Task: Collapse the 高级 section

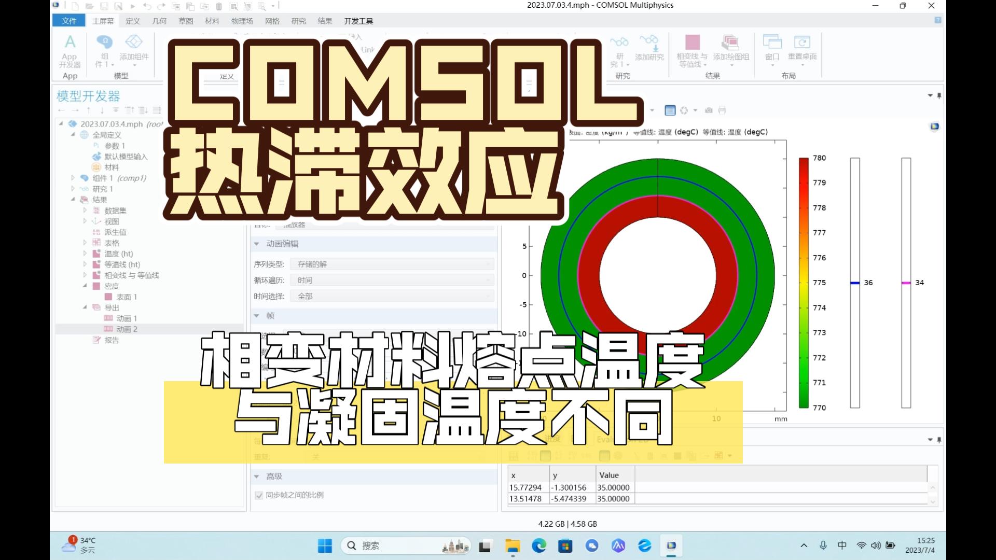Action: tap(256, 477)
